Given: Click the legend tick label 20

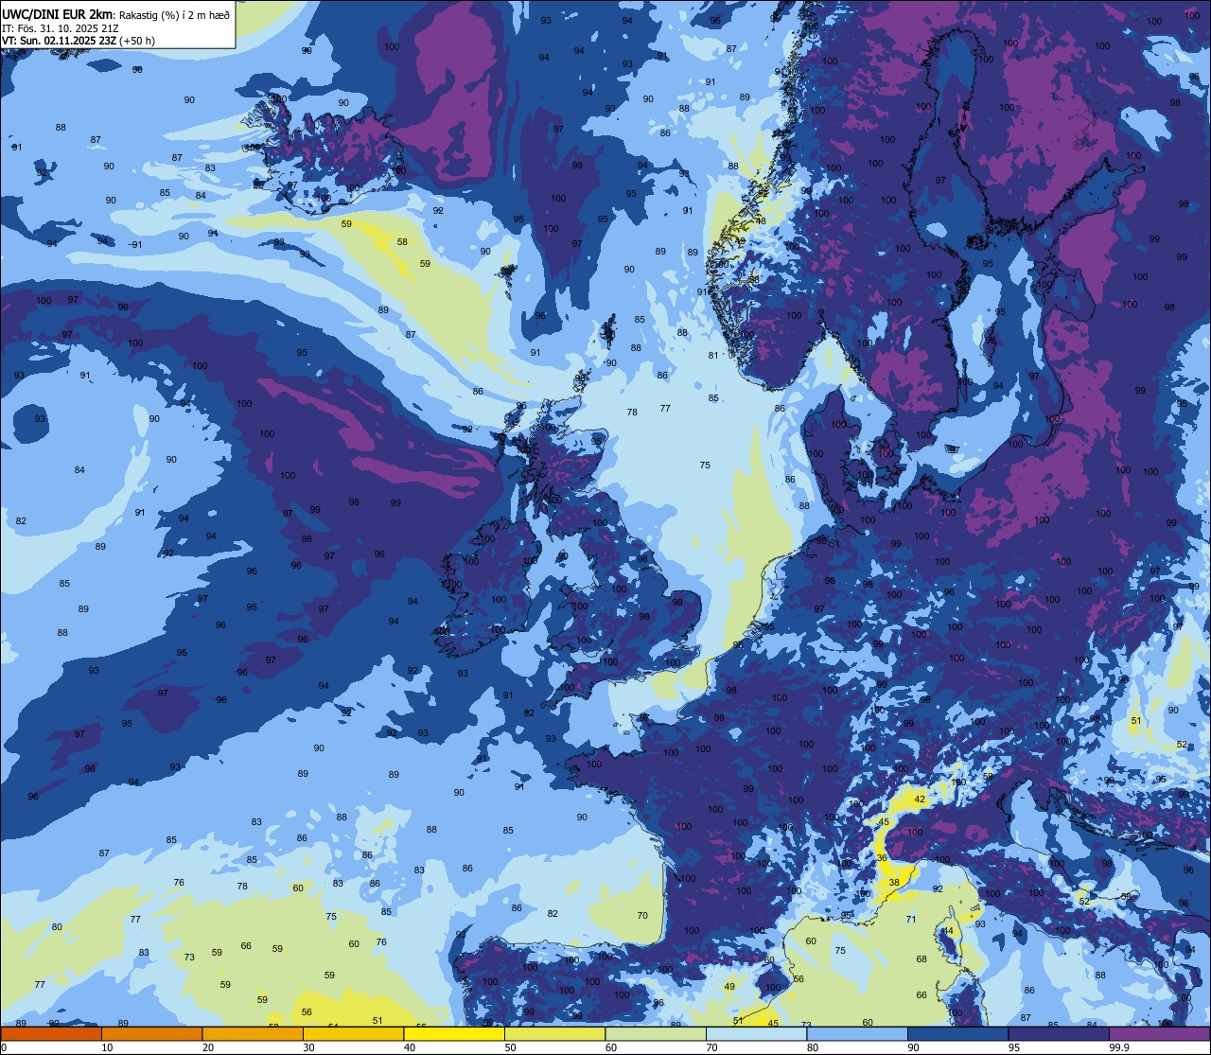Looking at the screenshot, I should click(x=208, y=1046).
